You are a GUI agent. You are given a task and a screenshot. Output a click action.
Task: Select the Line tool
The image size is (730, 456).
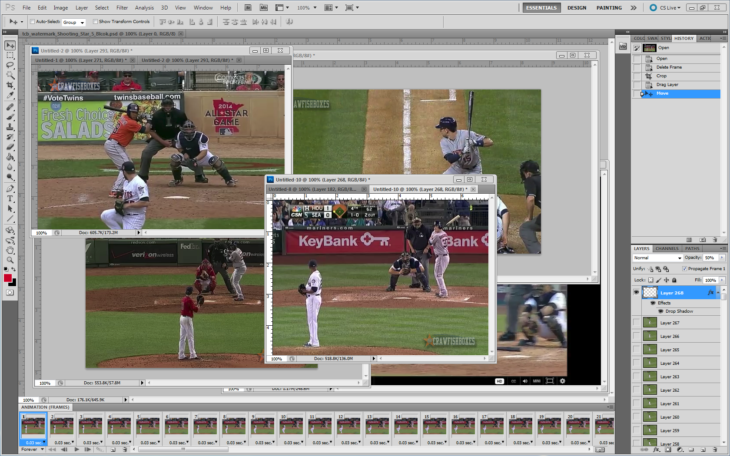10,218
